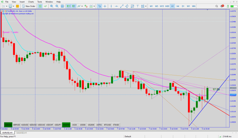Click the EURUSD symbol button
This screenshot has width=238, height=138.
8,125
